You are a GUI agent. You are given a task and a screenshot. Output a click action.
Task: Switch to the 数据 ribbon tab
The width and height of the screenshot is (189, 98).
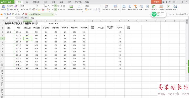(53, 2)
